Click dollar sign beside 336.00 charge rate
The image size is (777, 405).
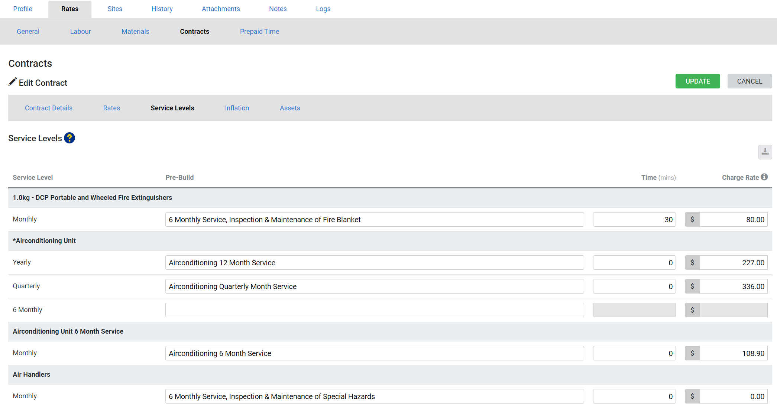pyautogui.click(x=692, y=286)
